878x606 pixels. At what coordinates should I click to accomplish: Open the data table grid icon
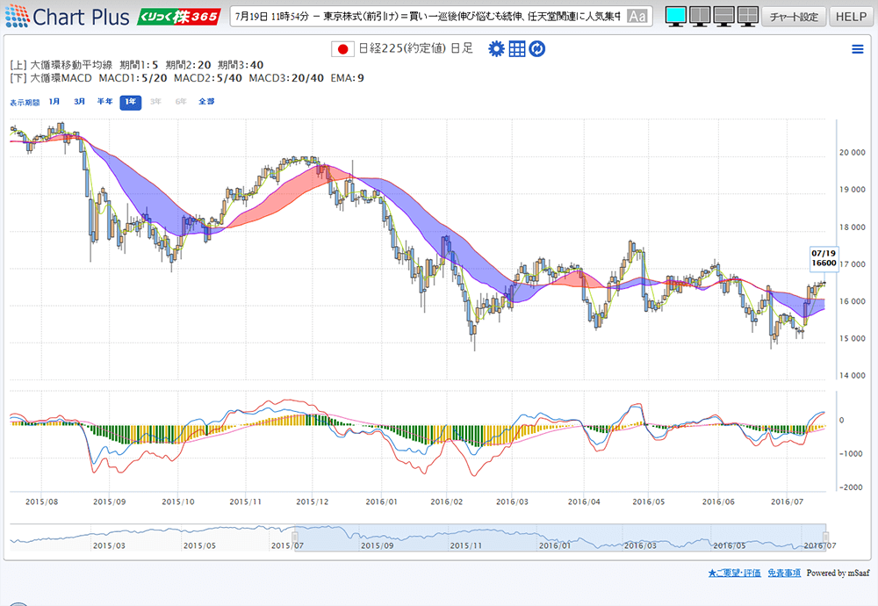coord(517,49)
